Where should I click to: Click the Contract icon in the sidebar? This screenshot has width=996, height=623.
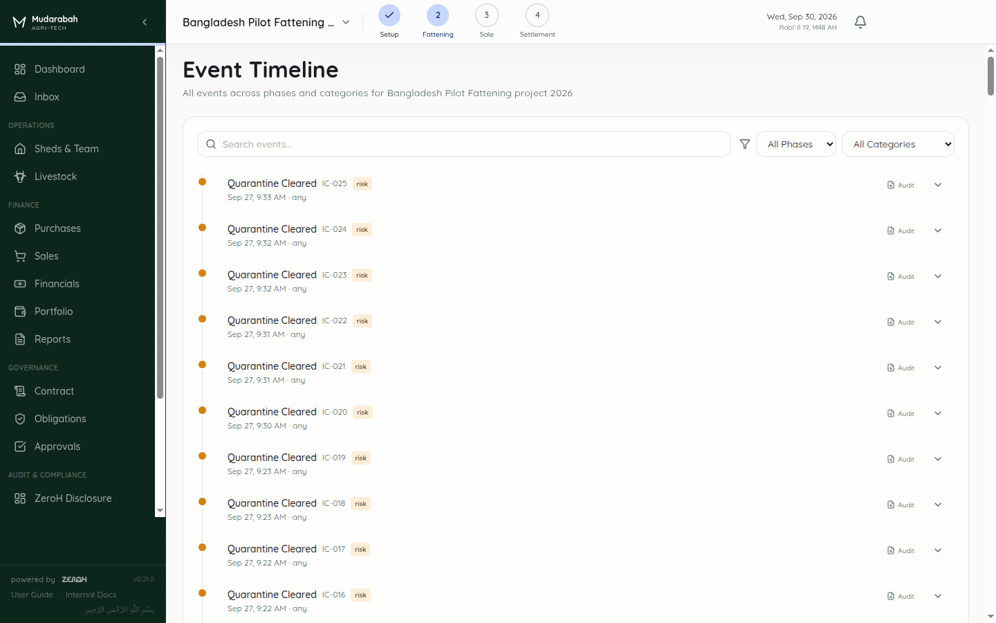[20, 391]
